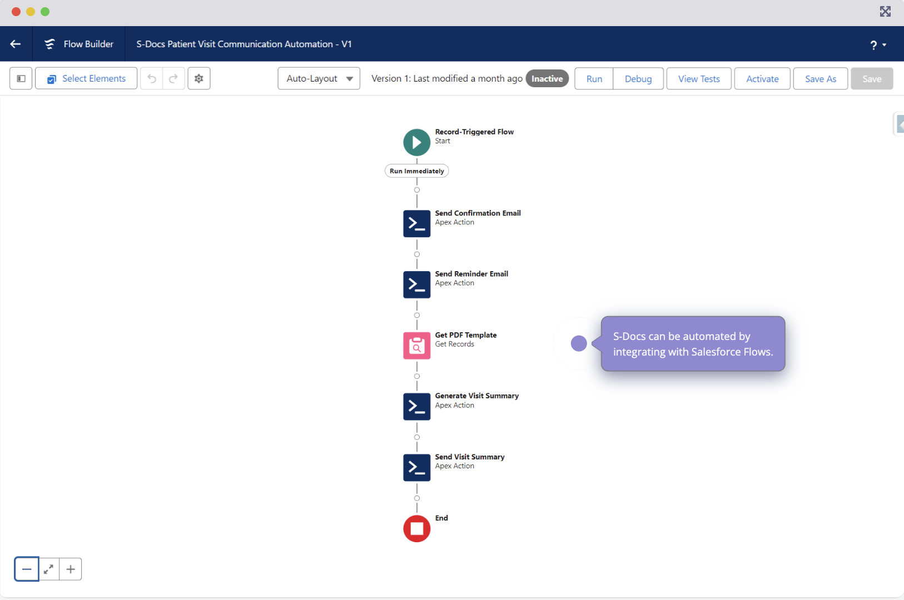The image size is (904, 600).
Task: Click the Debug button
Action: coord(638,79)
